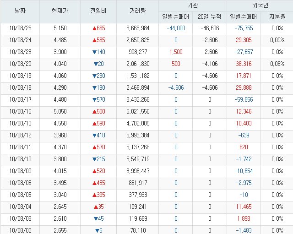Screen dimensions: 293x234
Task: Click institution net value -44,000
Action: click(x=176, y=28)
